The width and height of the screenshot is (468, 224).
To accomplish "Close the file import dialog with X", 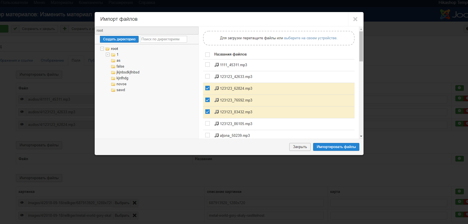I will 355,19.
